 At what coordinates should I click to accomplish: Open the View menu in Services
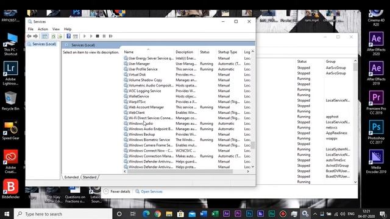tap(56, 29)
